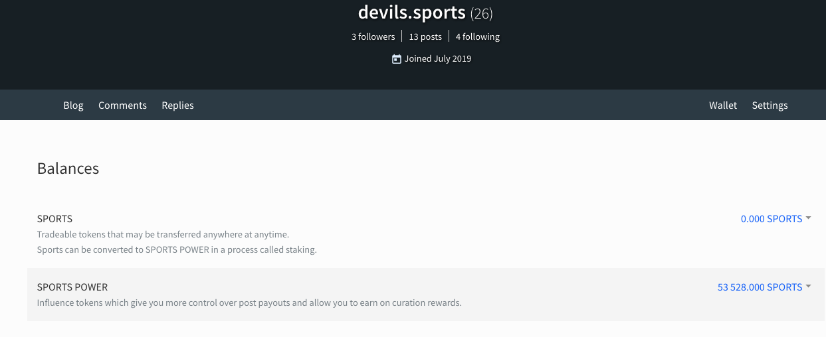This screenshot has height=337, width=826.
Task: Click the SPORTS token label
Action: click(54, 219)
